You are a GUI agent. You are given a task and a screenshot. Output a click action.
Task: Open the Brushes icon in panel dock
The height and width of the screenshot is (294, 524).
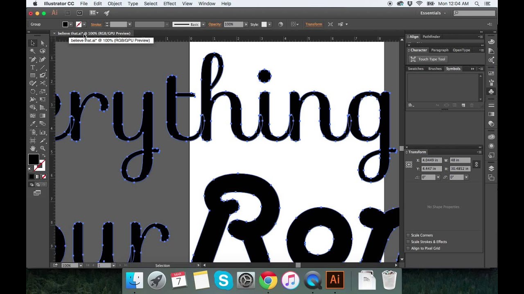491,83
